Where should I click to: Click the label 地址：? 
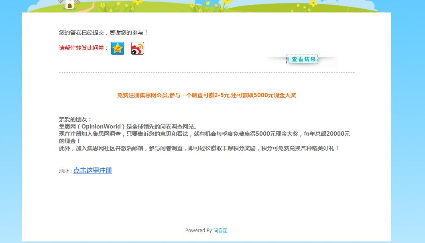(66, 171)
